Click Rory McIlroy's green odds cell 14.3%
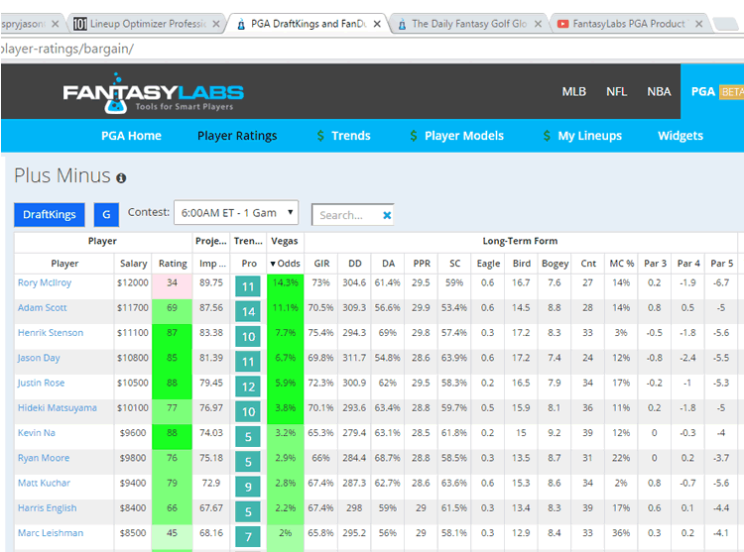 [285, 286]
